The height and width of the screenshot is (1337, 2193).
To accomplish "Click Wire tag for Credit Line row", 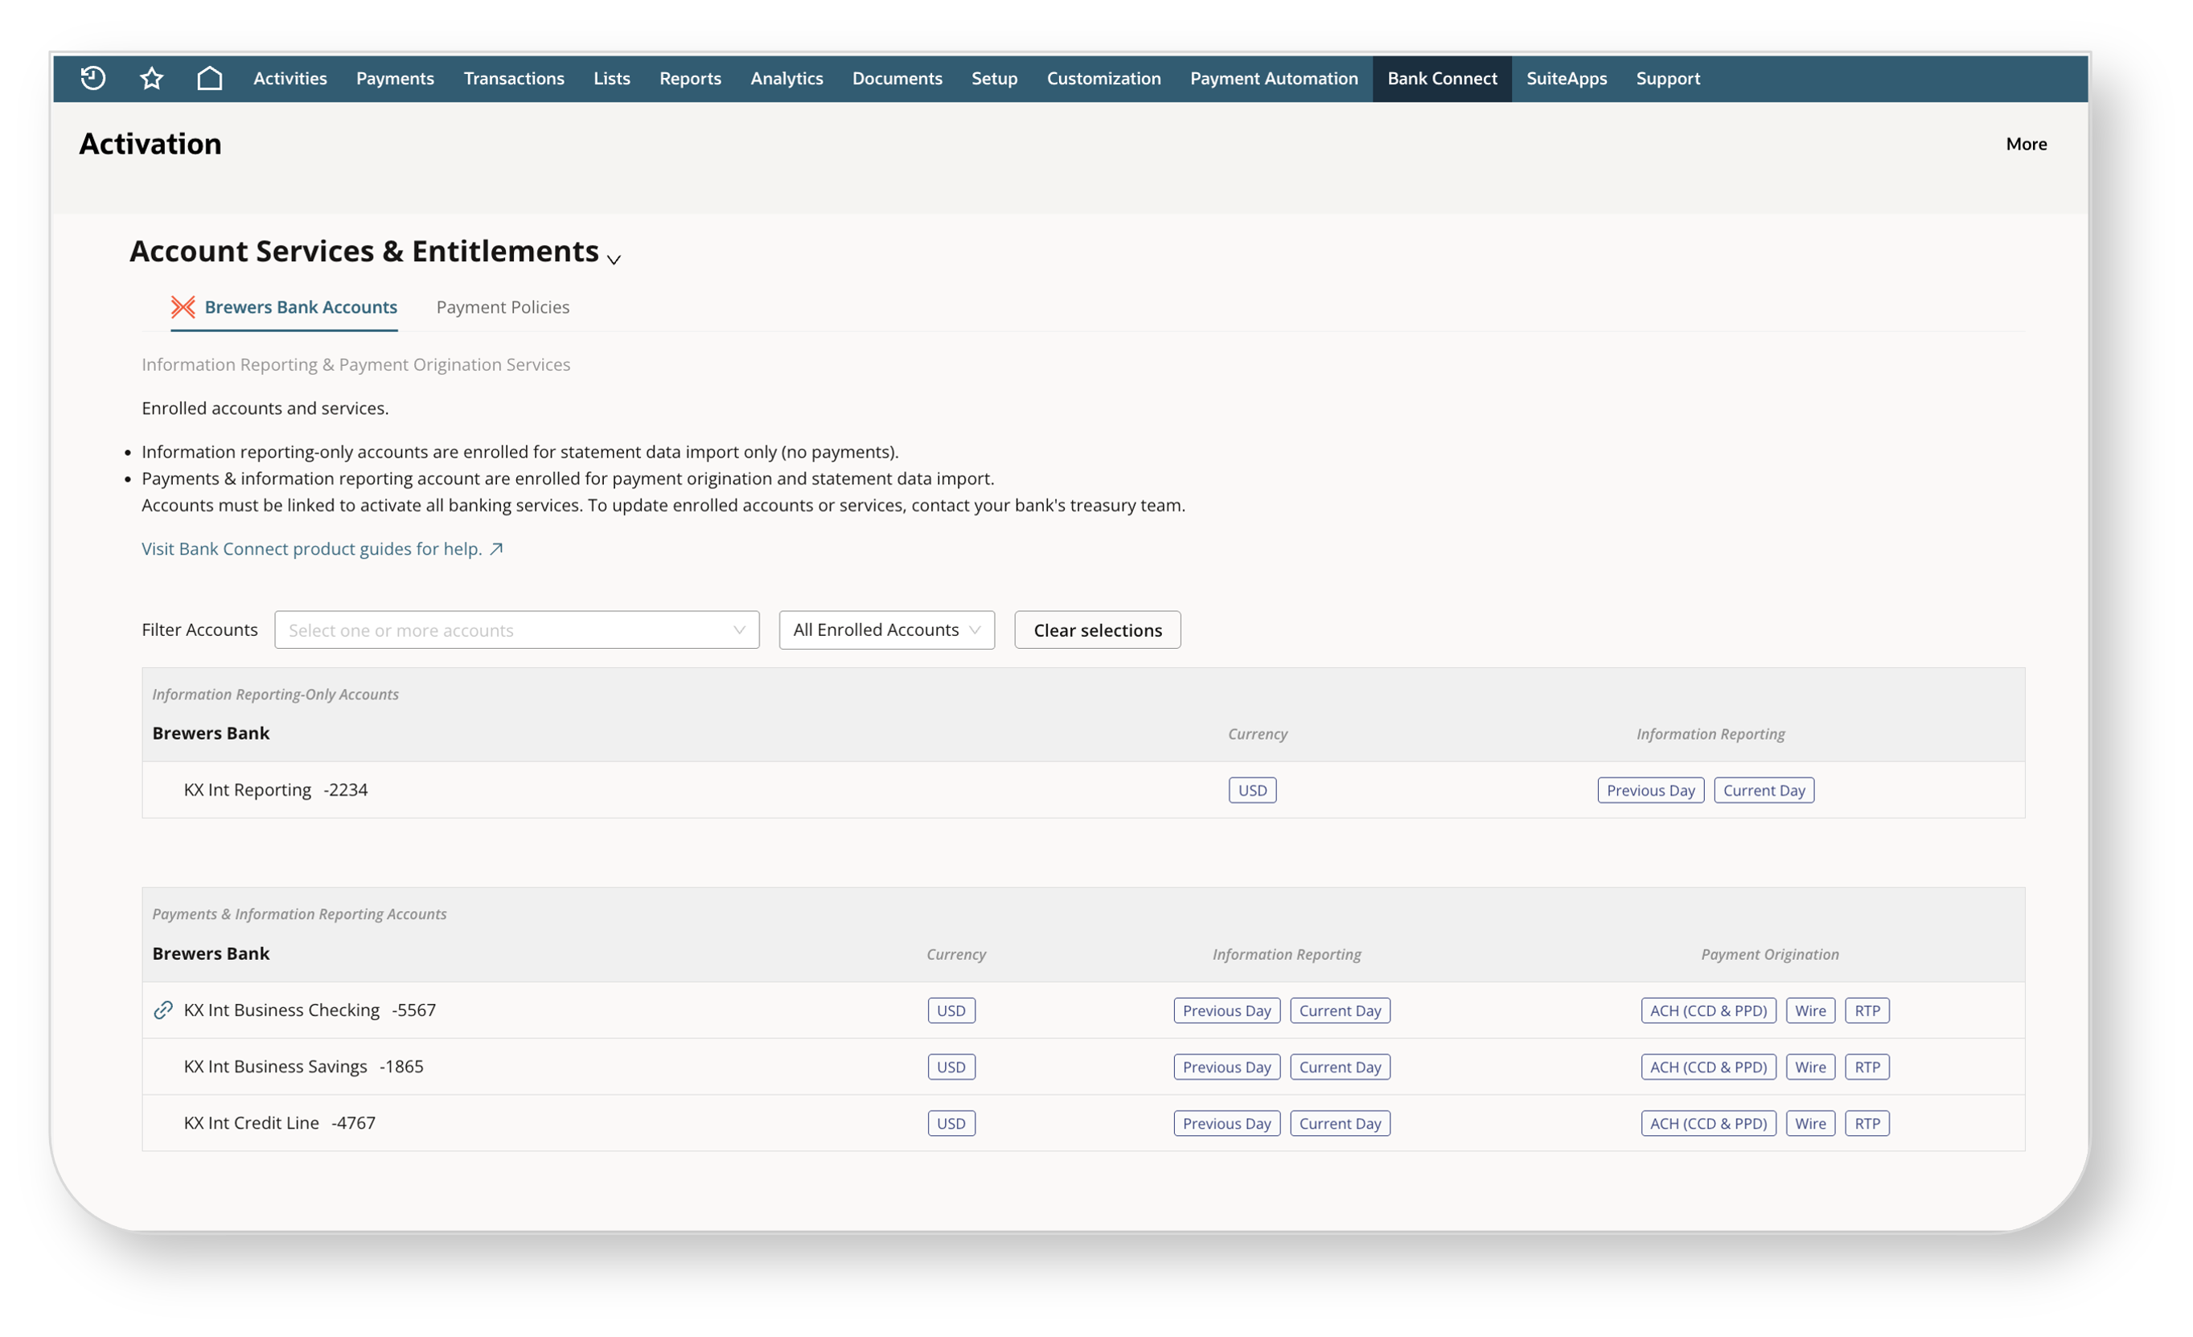I will pos(1811,1125).
